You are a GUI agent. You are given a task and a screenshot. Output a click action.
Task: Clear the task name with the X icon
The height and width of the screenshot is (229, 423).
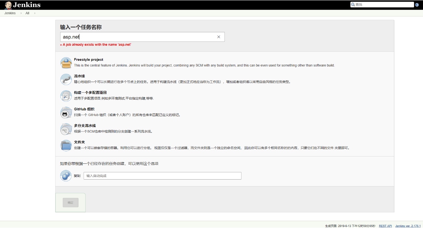(x=218, y=37)
